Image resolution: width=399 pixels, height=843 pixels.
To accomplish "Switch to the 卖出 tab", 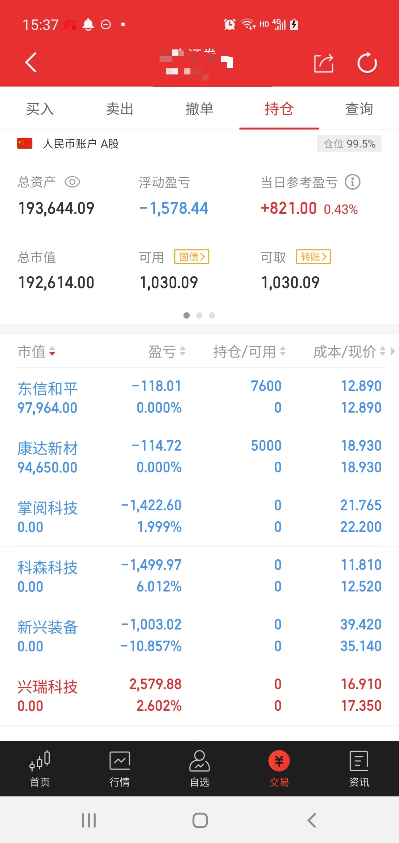I will pyautogui.click(x=120, y=109).
